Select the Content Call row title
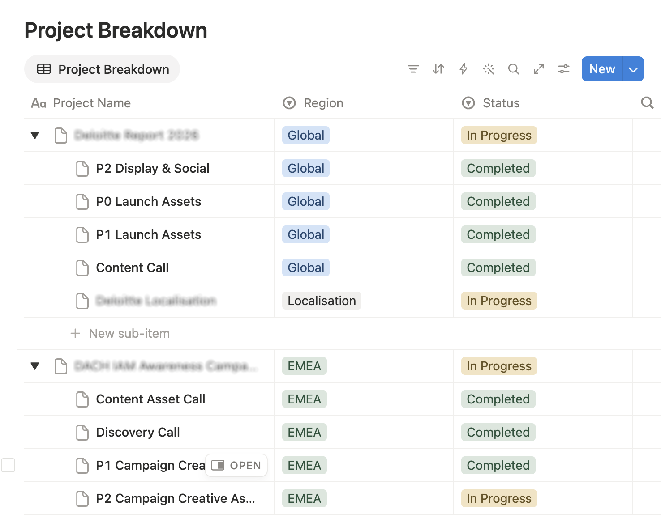This screenshot has height=518, width=661. point(132,267)
